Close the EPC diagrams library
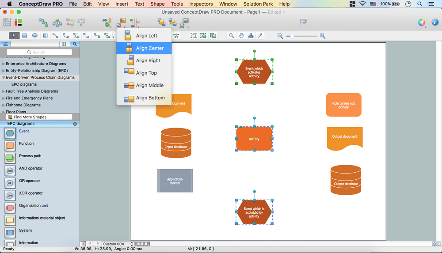 pyautogui.click(x=75, y=124)
